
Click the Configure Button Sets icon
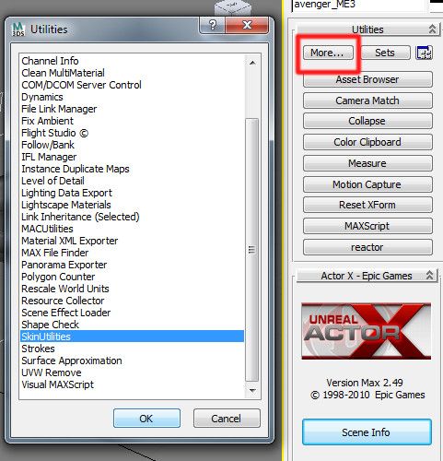[424, 53]
